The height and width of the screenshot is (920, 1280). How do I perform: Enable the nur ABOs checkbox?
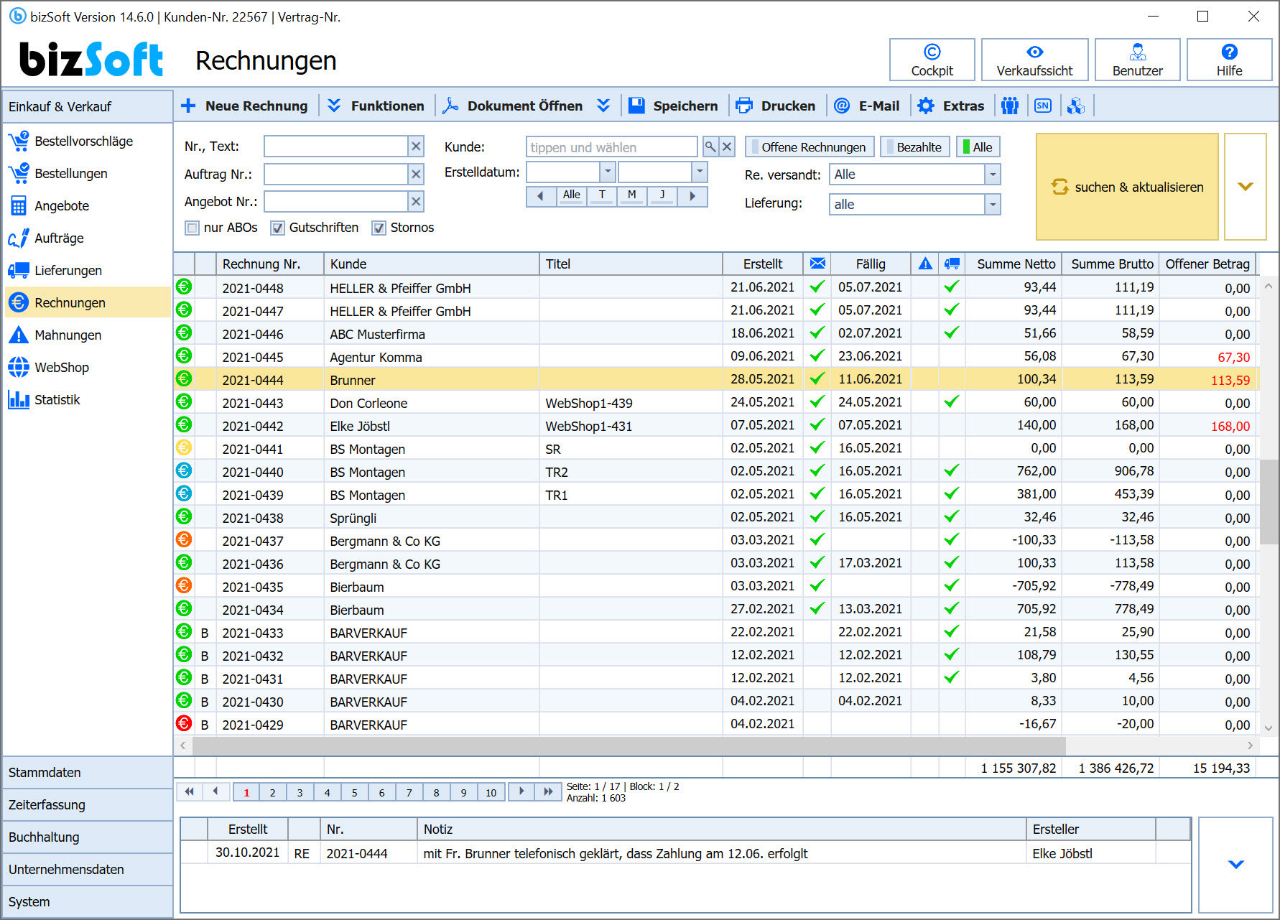pyautogui.click(x=192, y=228)
